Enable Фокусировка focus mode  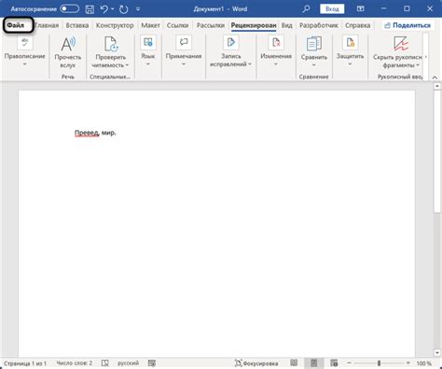[x=256, y=363]
